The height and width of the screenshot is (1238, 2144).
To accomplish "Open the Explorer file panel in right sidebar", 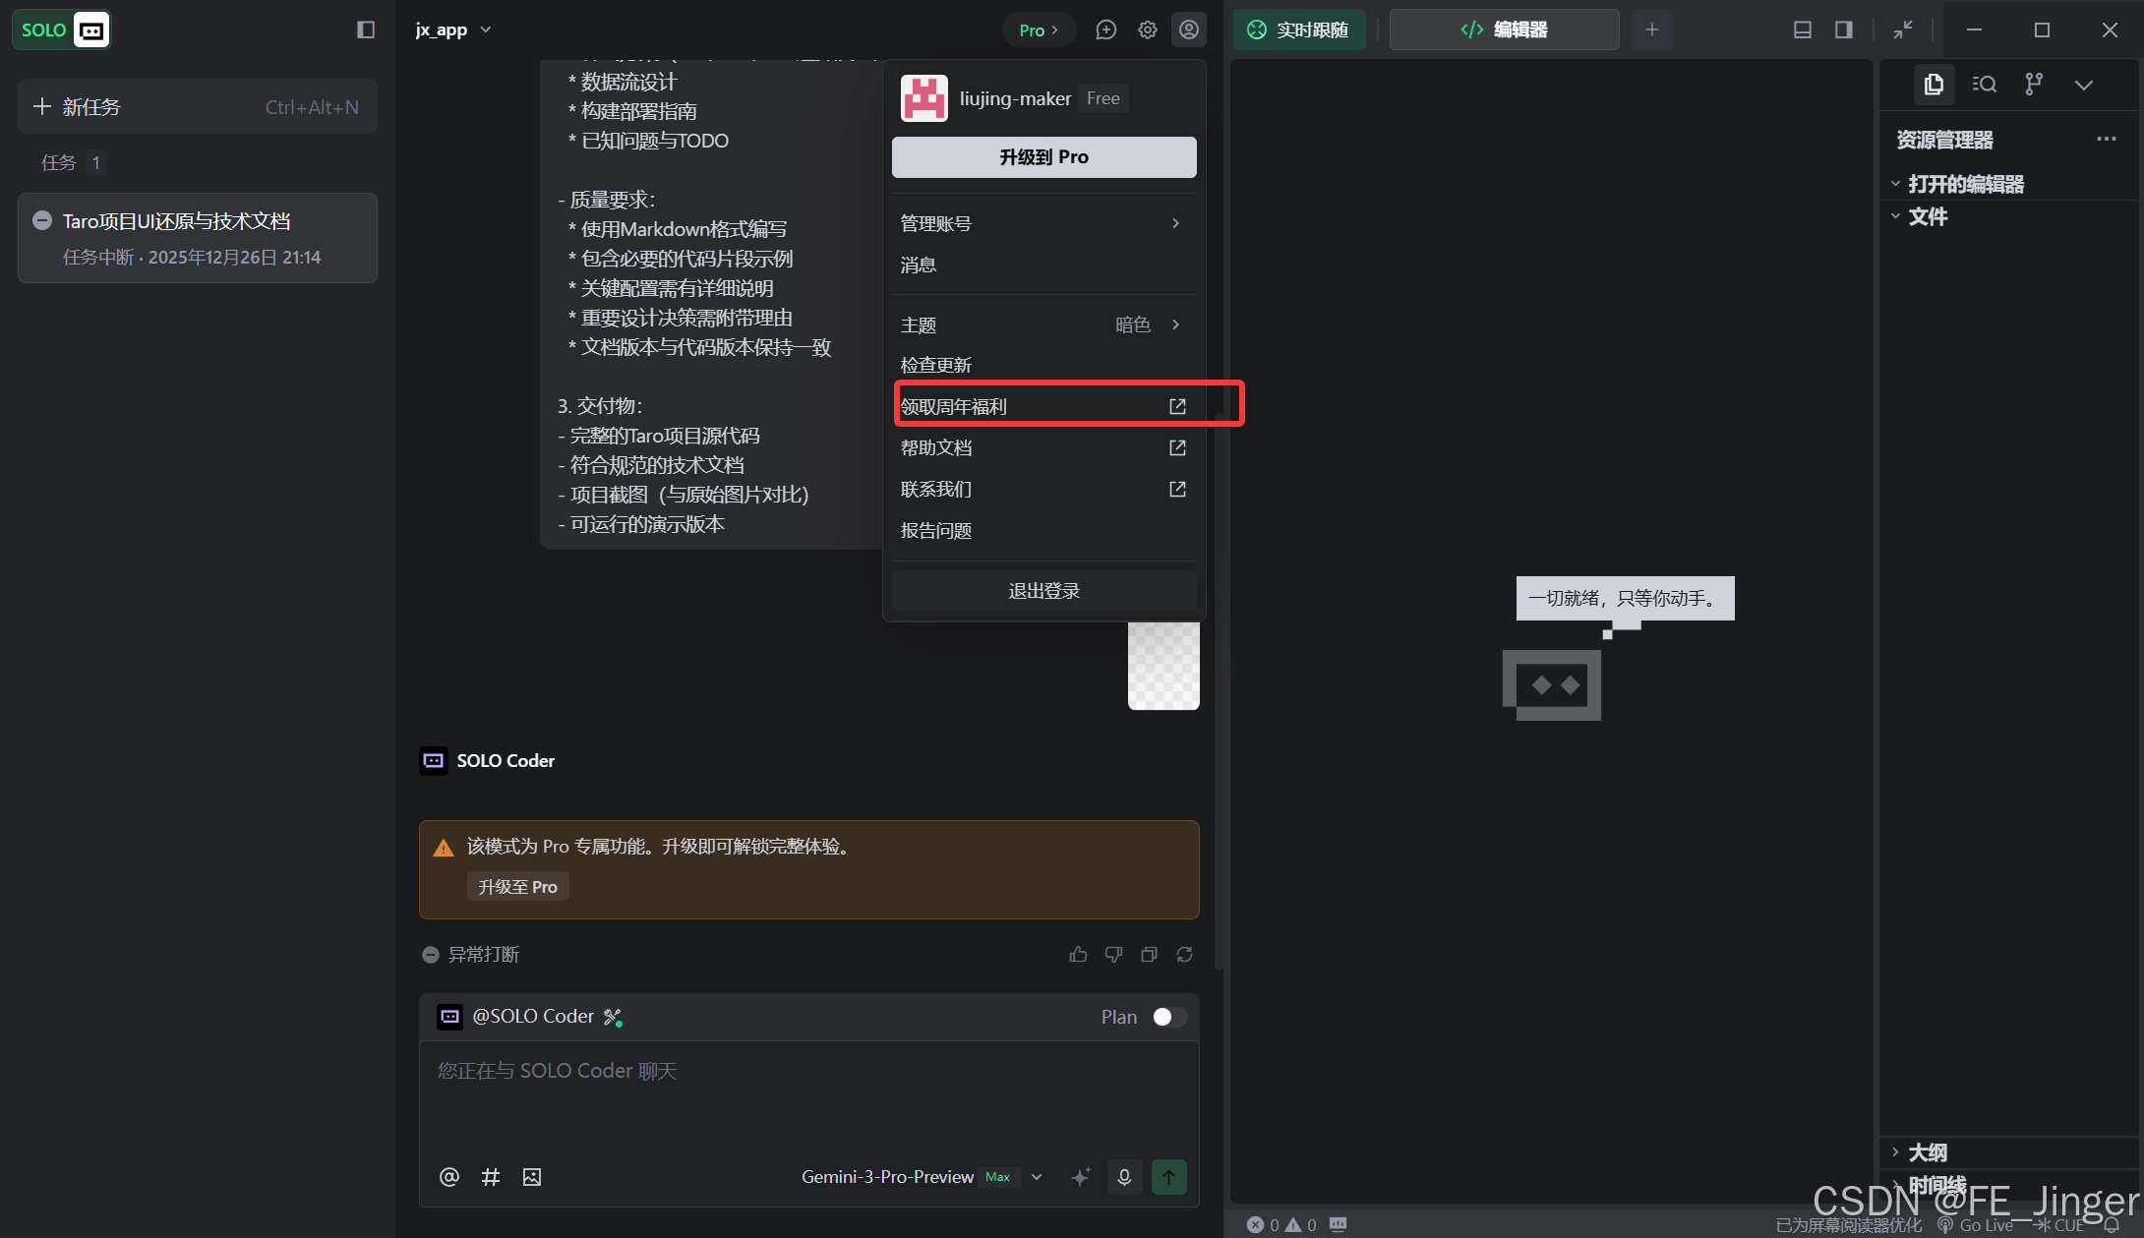I will pos(1934,85).
